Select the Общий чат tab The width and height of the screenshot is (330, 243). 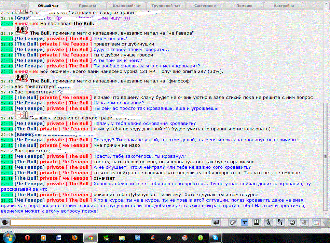pyautogui.click(x=48, y=6)
